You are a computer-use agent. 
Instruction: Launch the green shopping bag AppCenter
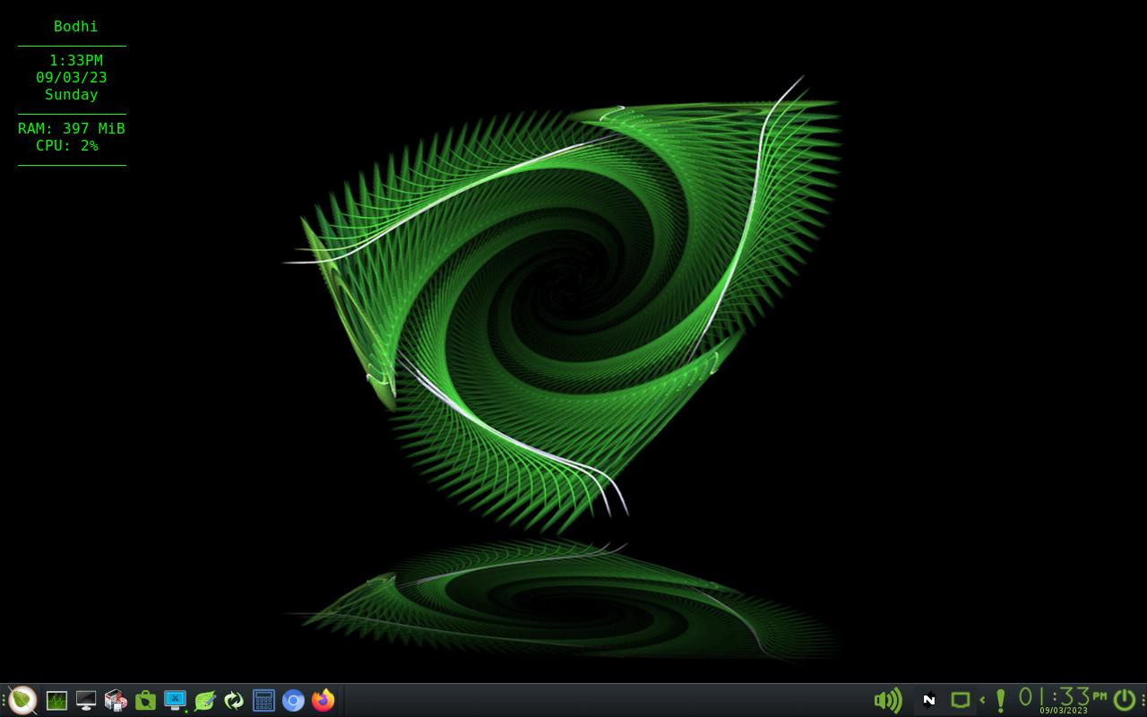point(145,700)
